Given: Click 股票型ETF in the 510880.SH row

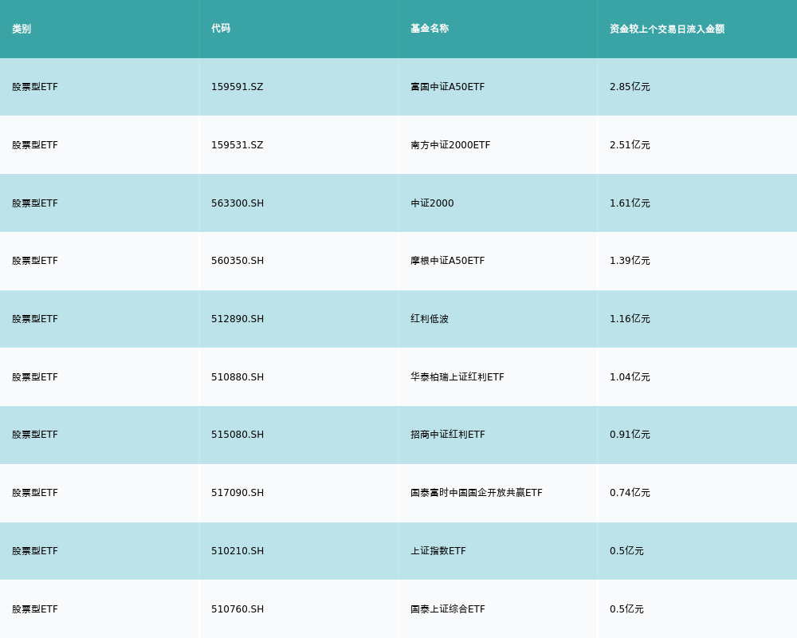Looking at the screenshot, I should coord(35,377).
